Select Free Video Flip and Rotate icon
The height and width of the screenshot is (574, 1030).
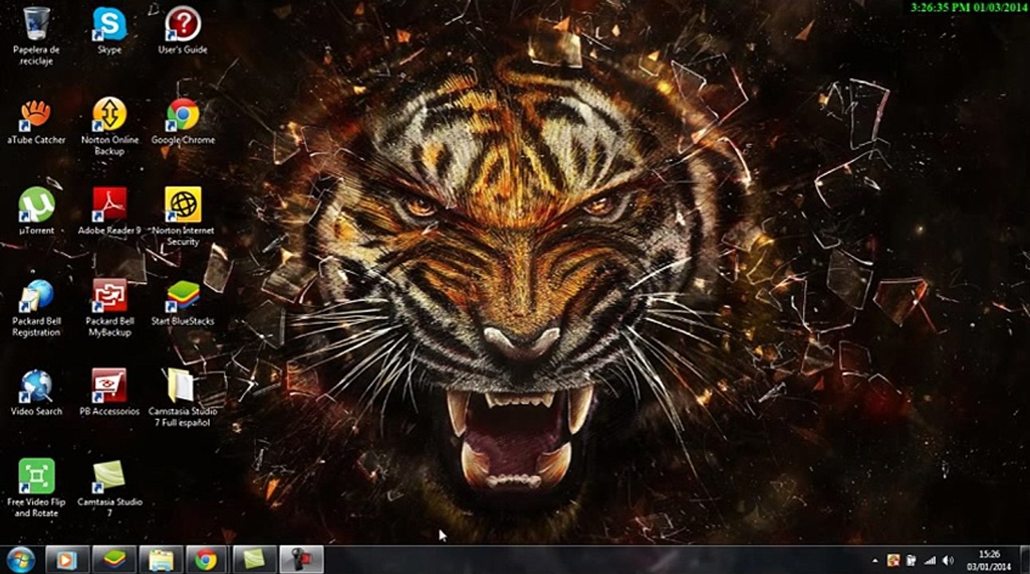point(37,489)
